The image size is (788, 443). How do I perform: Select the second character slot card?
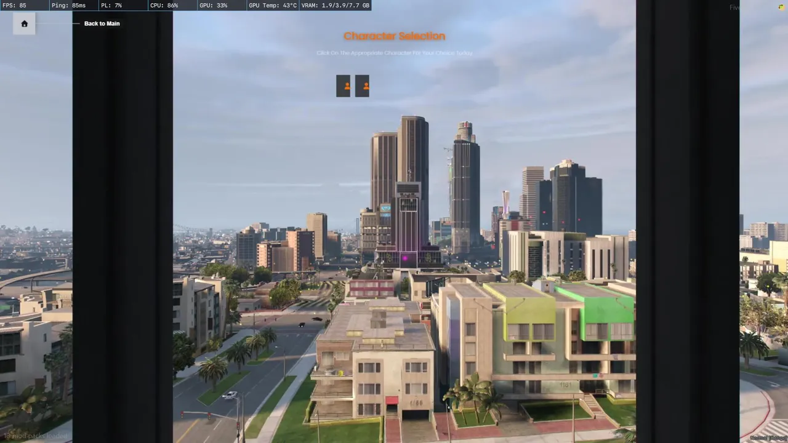coord(362,86)
